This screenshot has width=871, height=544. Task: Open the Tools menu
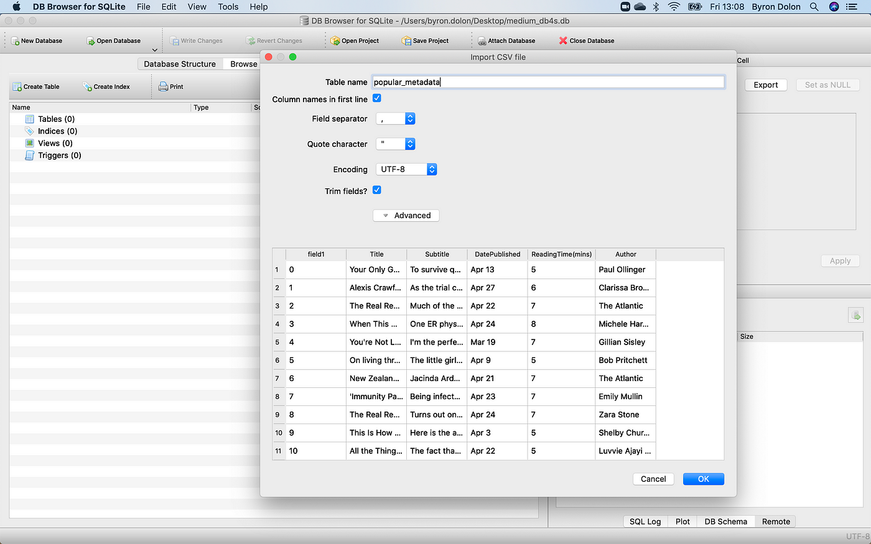click(x=228, y=7)
